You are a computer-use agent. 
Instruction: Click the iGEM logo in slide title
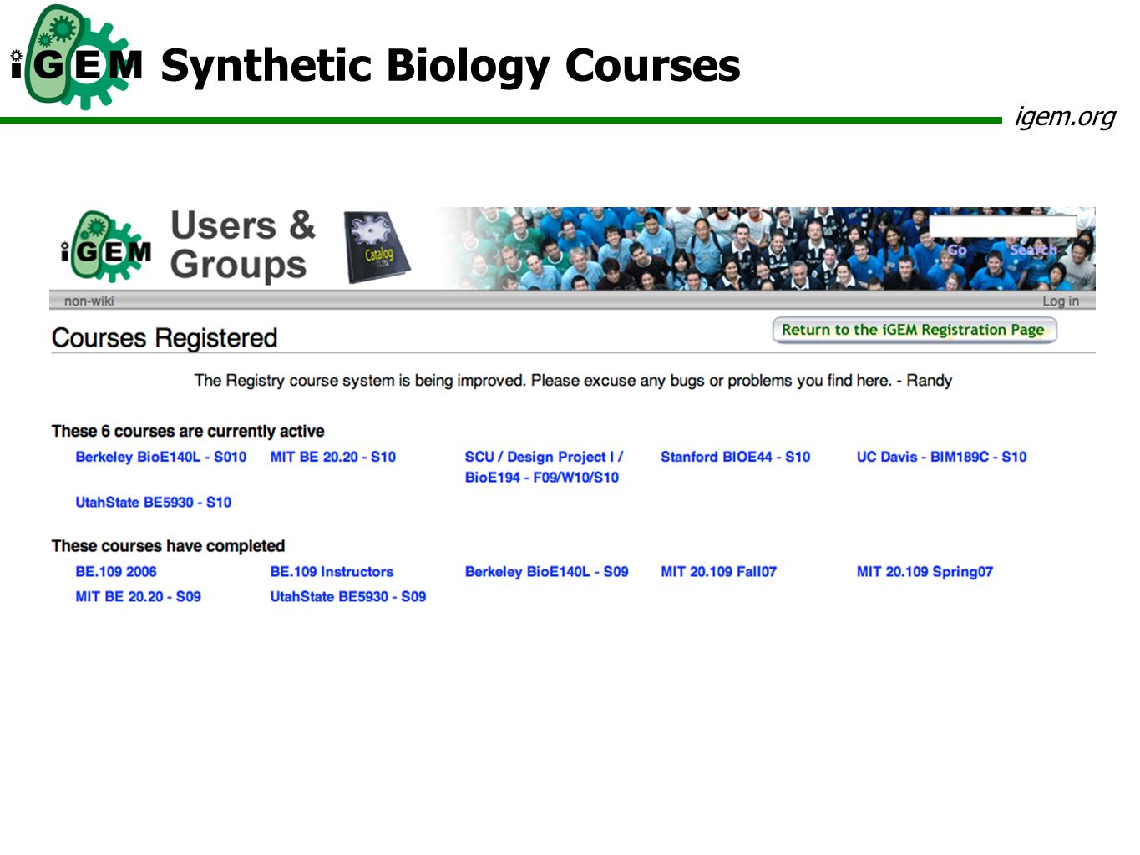[x=75, y=58]
